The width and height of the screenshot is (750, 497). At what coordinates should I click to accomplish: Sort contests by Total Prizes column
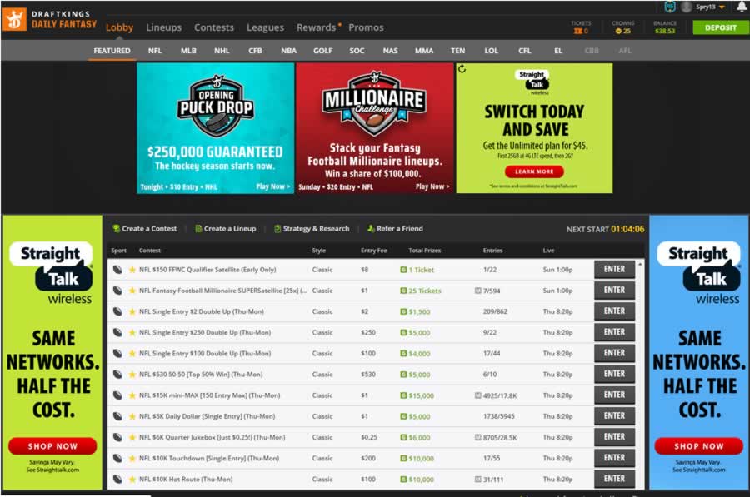425,251
